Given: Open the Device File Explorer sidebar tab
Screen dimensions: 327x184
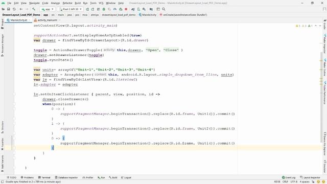Looking at the screenshot, I should tap(325, 144).
